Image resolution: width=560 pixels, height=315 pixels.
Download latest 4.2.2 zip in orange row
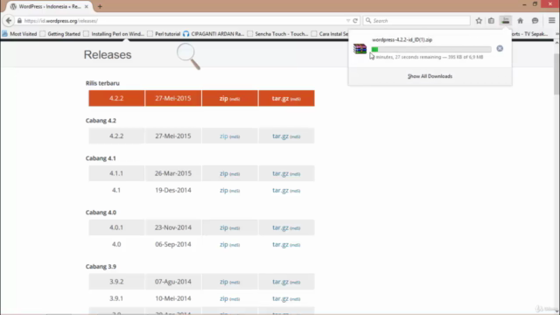[224, 98]
